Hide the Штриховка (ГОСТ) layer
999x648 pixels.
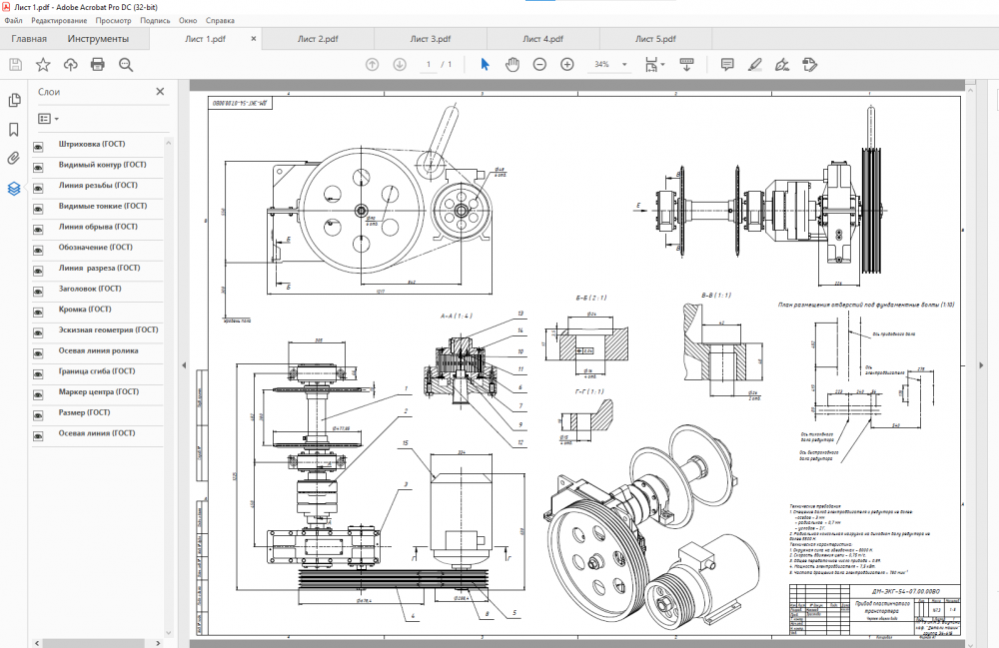39,147
